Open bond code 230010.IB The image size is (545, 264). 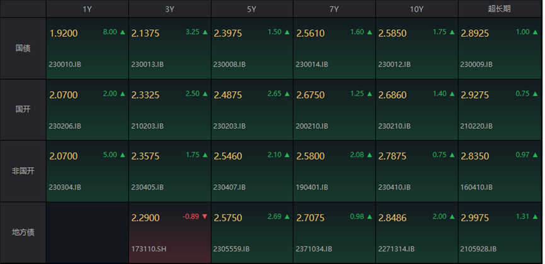click(64, 64)
